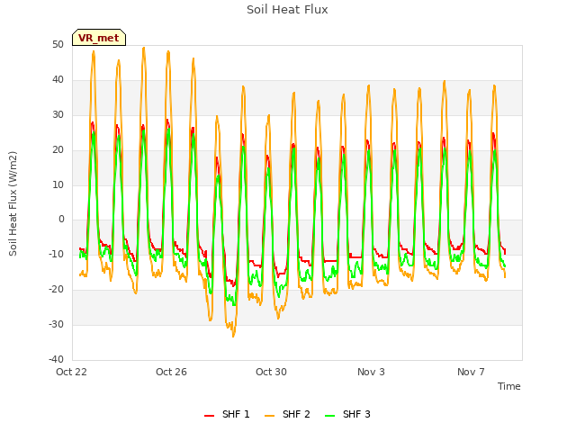Click the 30 y-axis tick label
This screenshot has width=576, height=432.
pos(58,114)
